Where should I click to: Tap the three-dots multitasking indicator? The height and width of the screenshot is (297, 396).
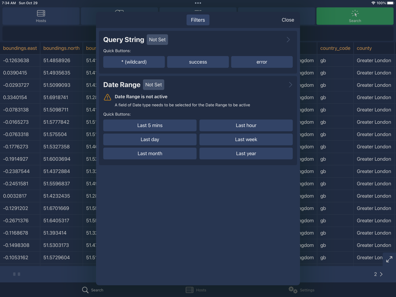click(198, 3)
